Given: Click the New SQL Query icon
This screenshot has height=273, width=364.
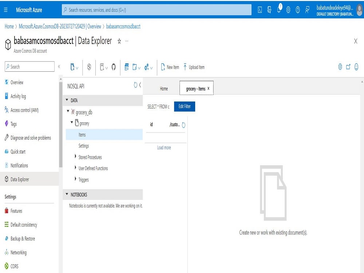Looking at the screenshot, I should pyautogui.click(x=127, y=67).
